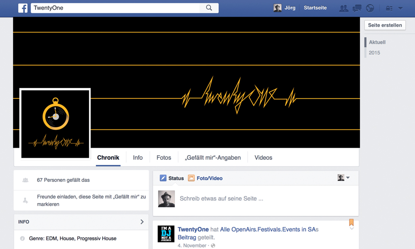Open the messages icon

(x=357, y=8)
